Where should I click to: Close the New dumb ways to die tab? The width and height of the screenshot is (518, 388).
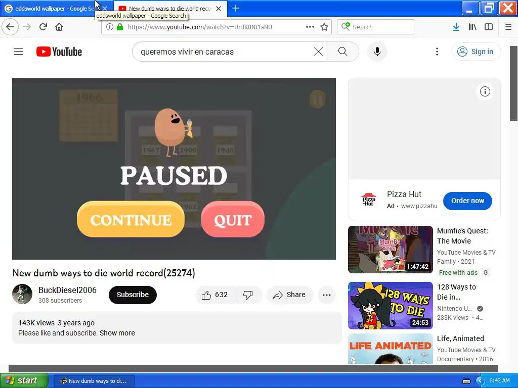[x=219, y=9]
